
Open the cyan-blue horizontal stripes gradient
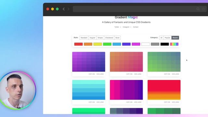(89, 90)
